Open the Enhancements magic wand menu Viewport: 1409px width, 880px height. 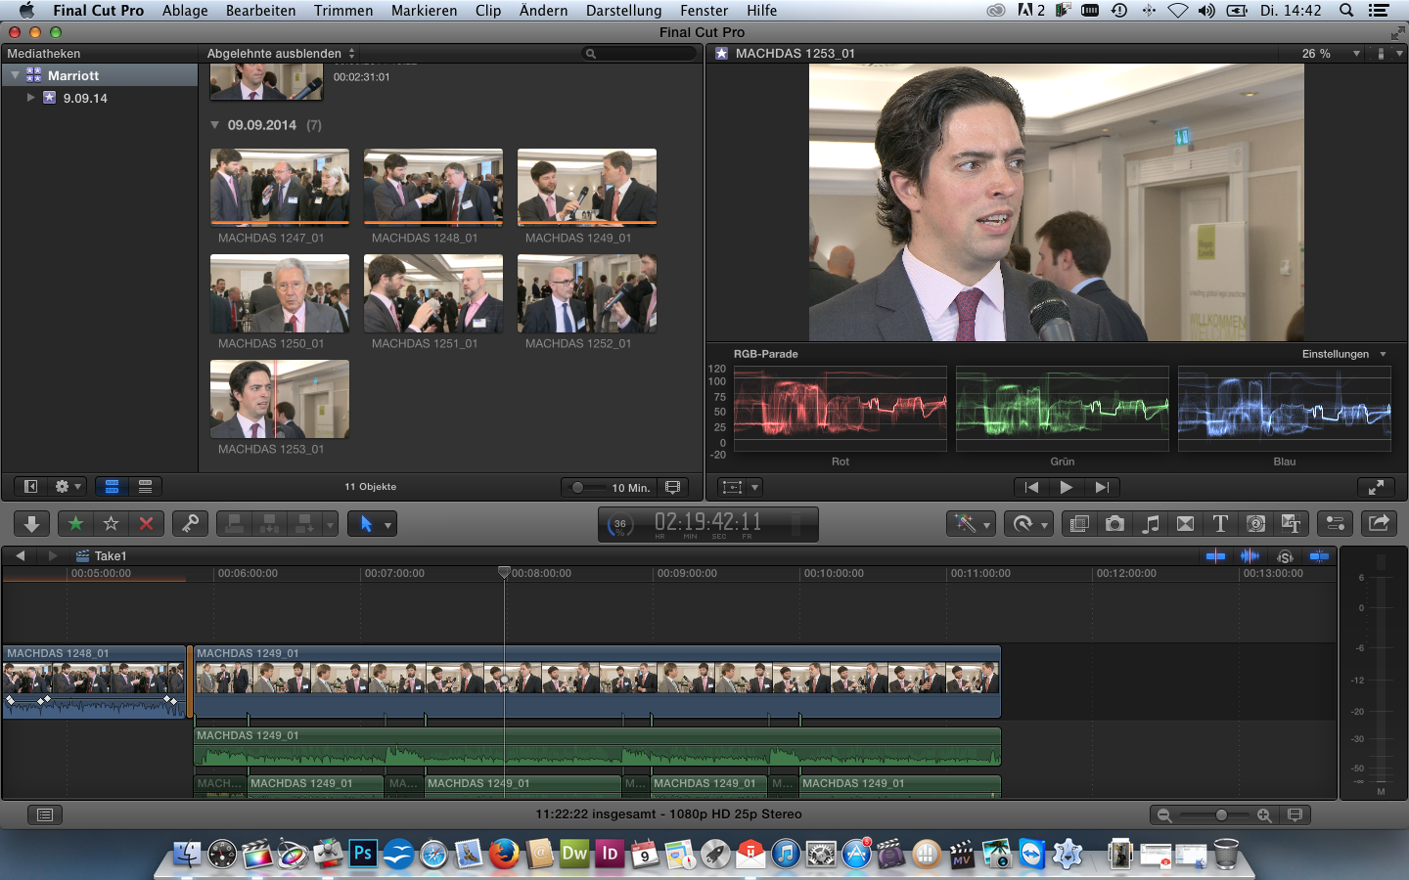pyautogui.click(x=971, y=524)
